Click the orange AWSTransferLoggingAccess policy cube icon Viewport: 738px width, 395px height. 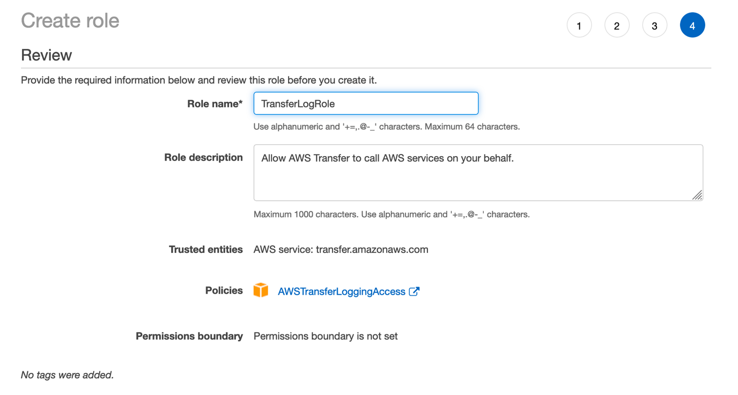261,290
